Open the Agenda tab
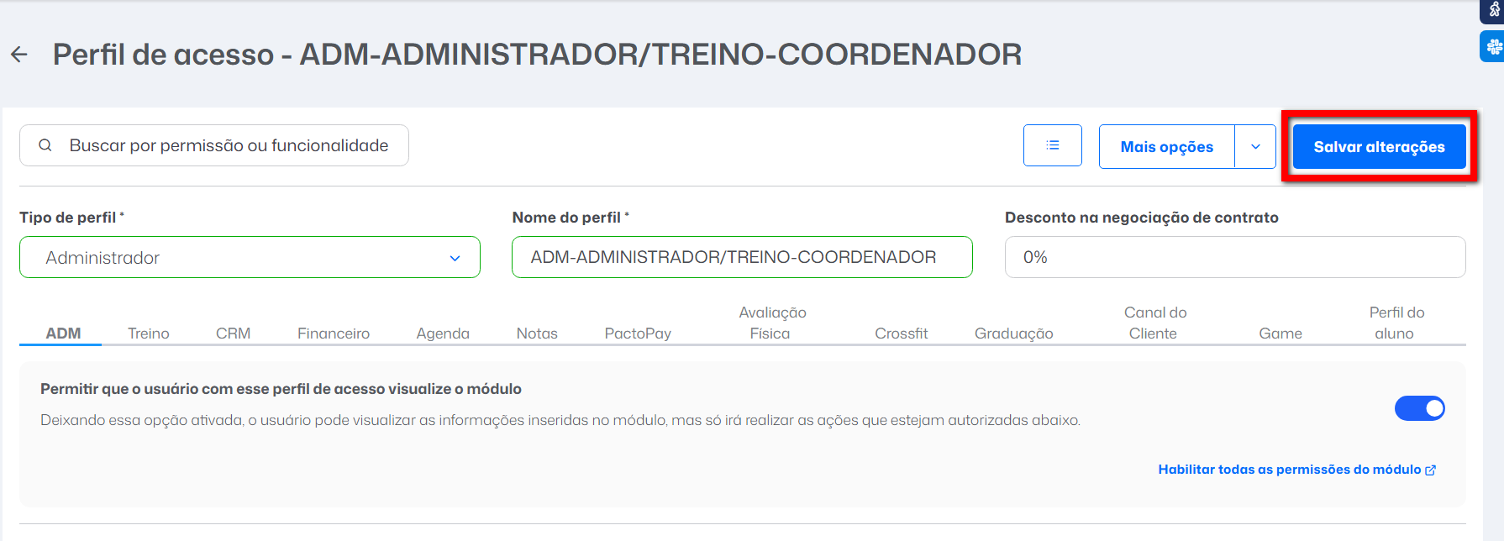Viewport: 1504px width, 541px height. pos(443,334)
